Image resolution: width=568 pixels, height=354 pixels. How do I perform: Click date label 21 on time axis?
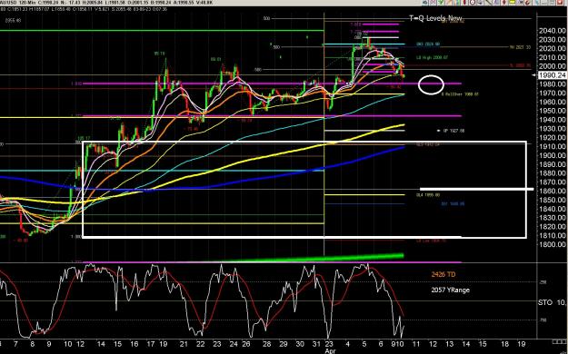pyautogui.click(x=184, y=344)
